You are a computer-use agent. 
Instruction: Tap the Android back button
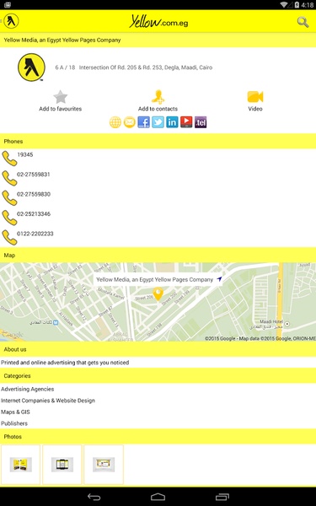[94, 497]
